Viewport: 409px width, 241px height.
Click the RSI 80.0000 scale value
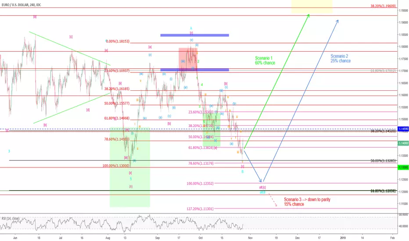(x=404, y=215)
